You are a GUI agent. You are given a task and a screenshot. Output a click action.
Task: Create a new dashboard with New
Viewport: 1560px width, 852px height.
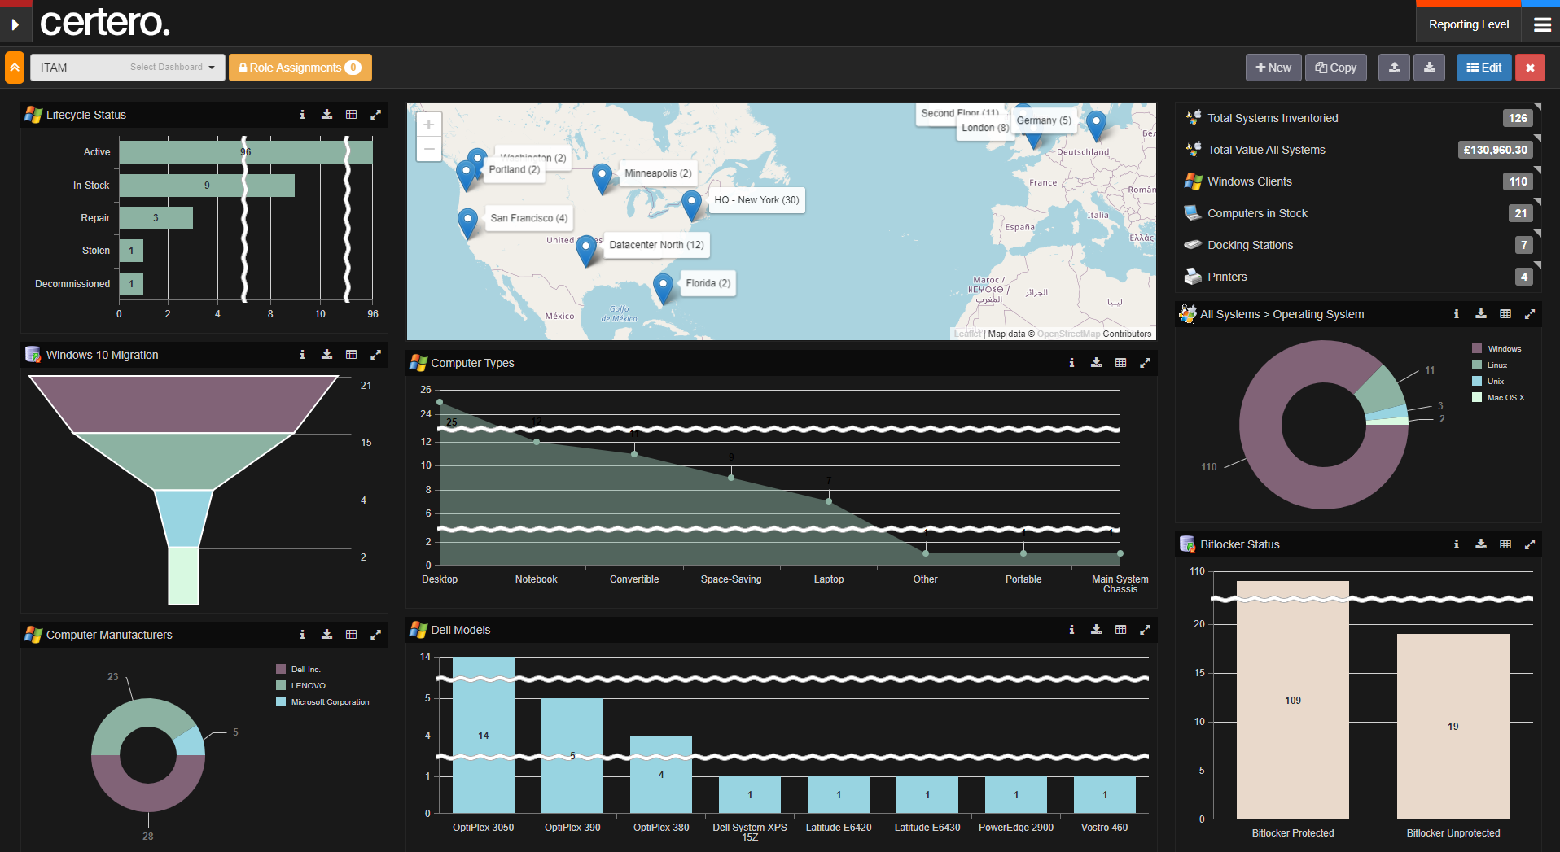click(x=1273, y=68)
